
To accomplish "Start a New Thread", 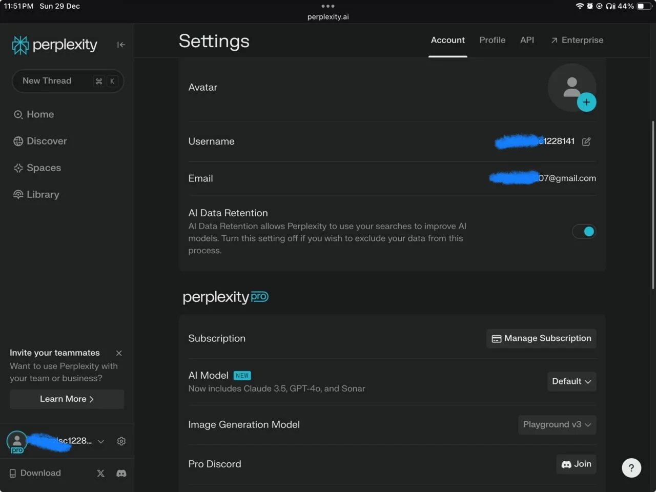I will point(68,81).
